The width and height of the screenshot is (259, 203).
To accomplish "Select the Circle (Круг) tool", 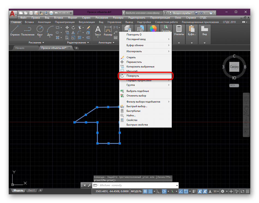I will tap(40, 30).
